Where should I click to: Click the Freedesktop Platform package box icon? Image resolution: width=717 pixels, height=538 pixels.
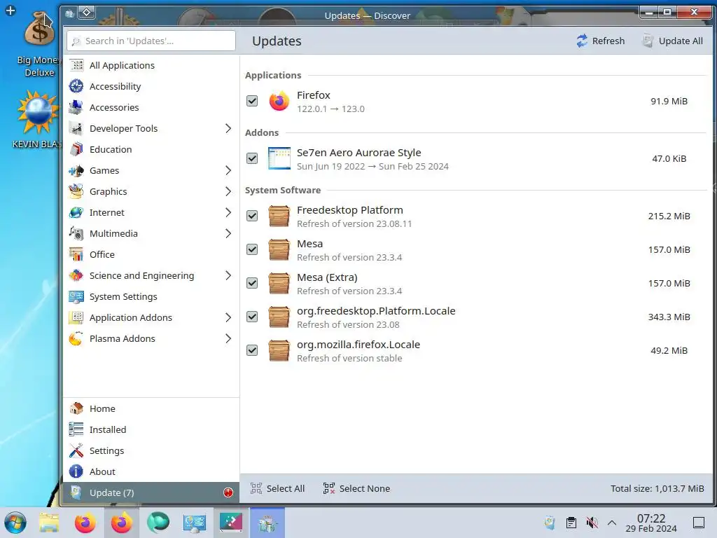pyautogui.click(x=279, y=216)
